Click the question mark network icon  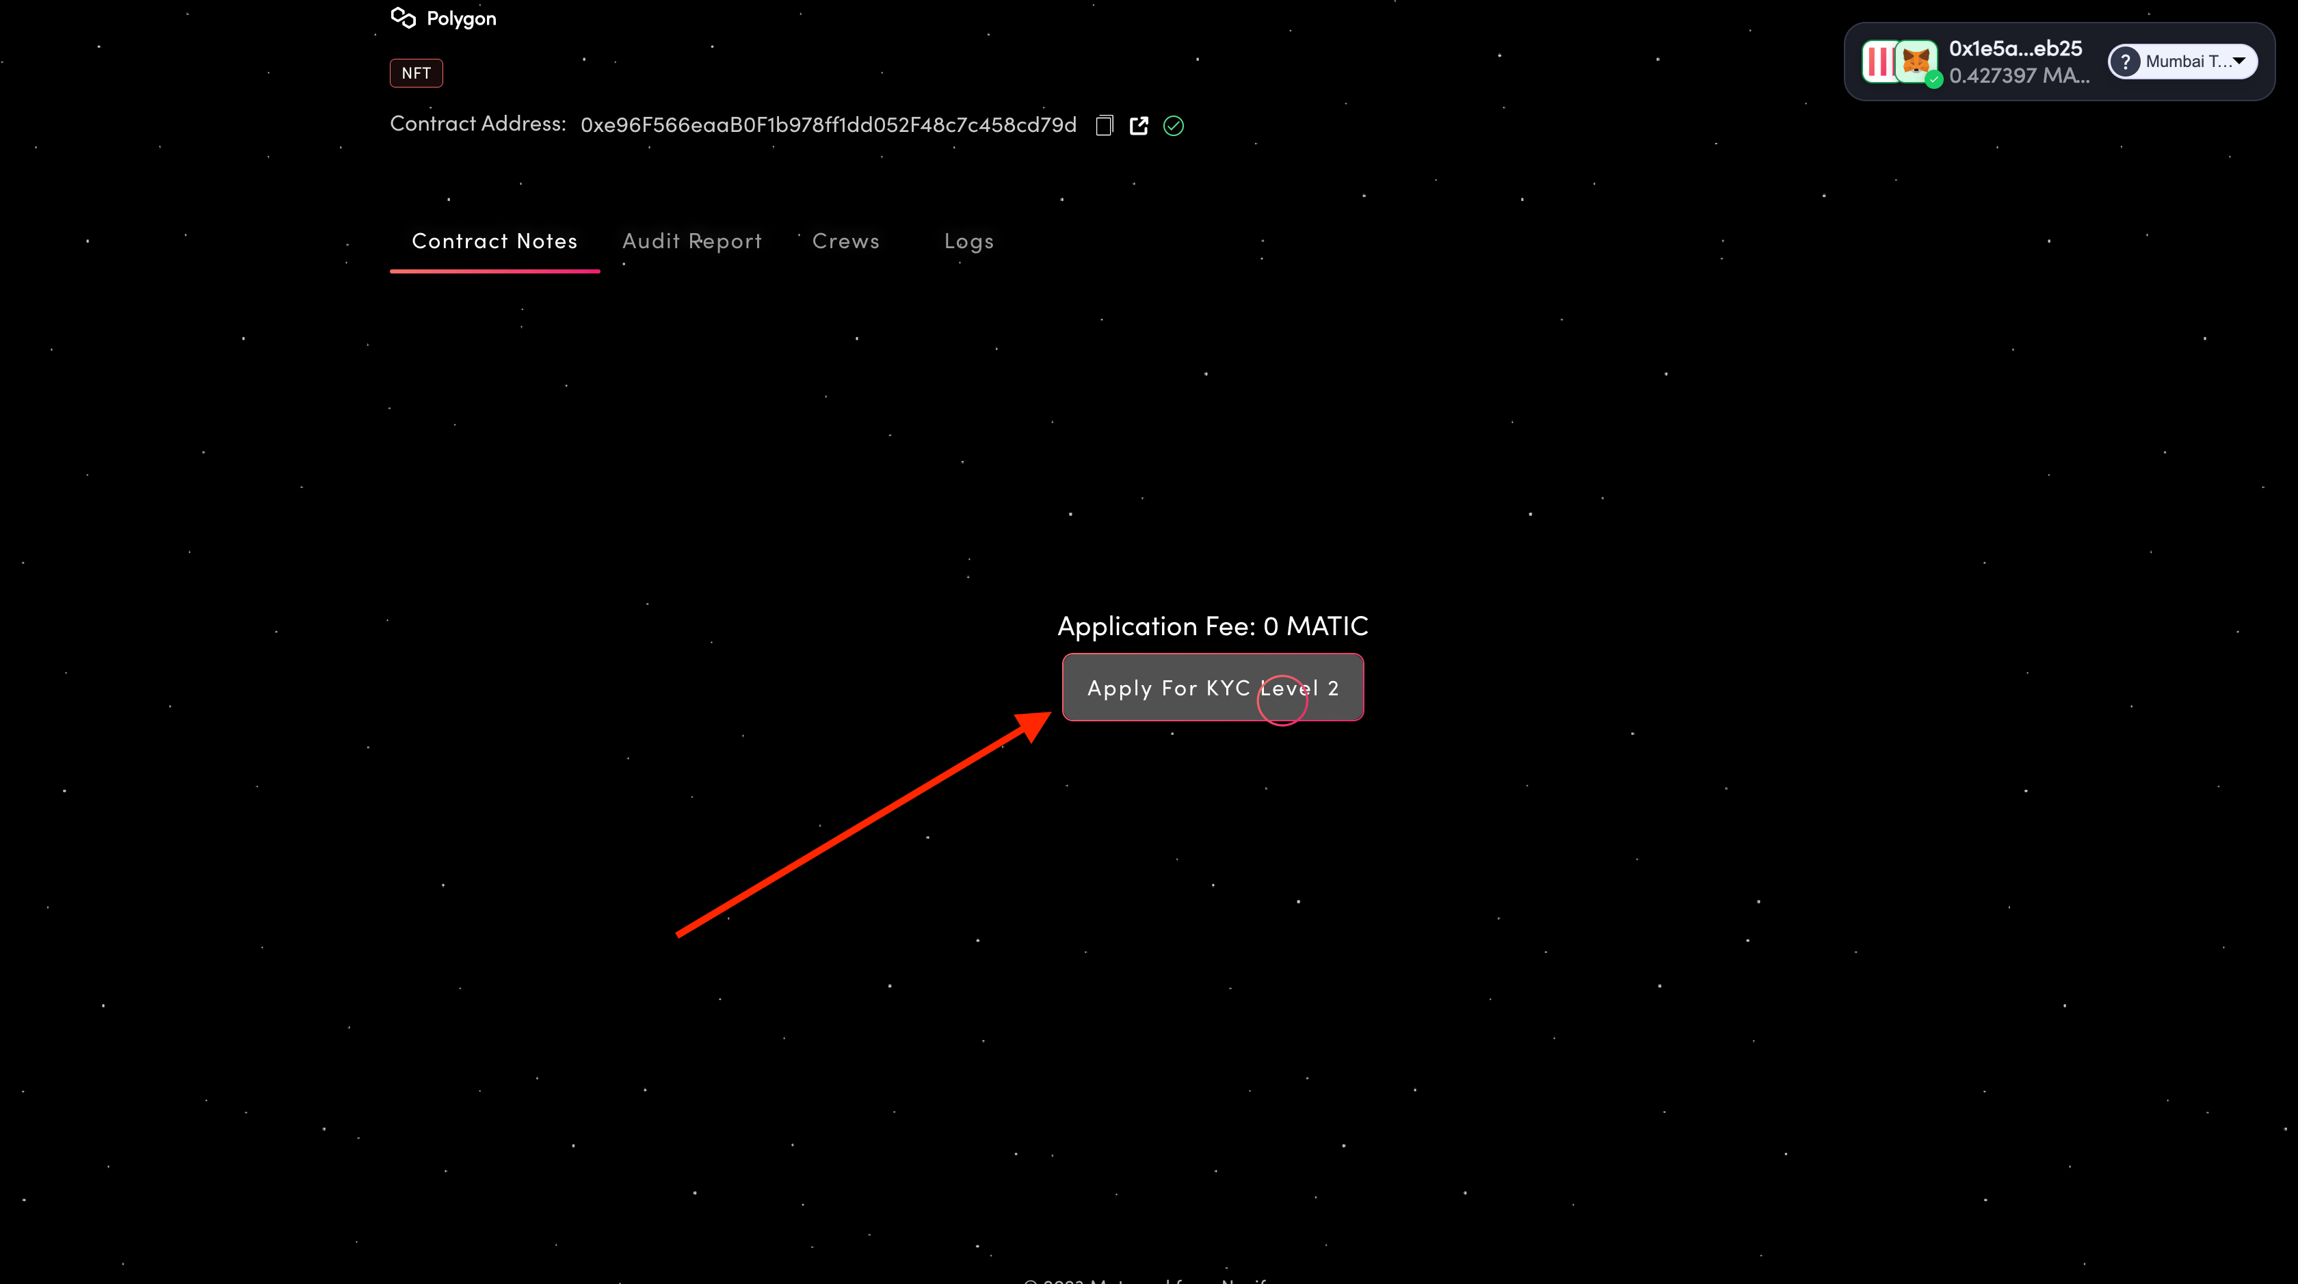tap(2126, 62)
